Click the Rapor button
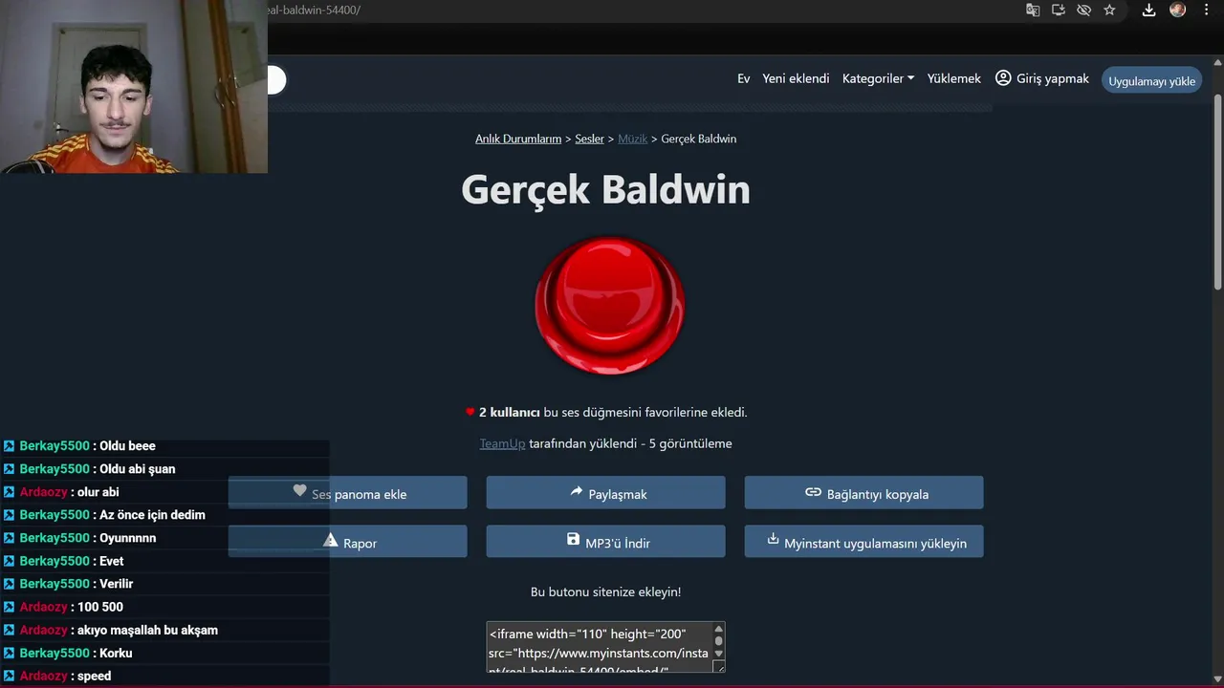Image resolution: width=1224 pixels, height=688 pixels. tap(348, 542)
